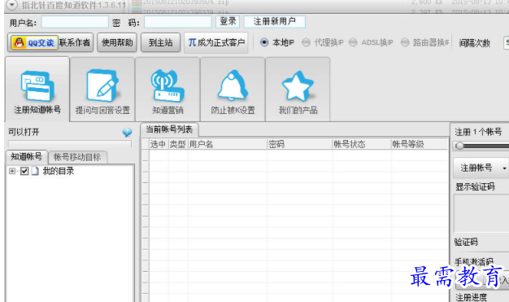The width and height of the screenshot is (509, 302).
Task: Click the round dropdown icon in the title bar
Action: click(x=11, y=5)
